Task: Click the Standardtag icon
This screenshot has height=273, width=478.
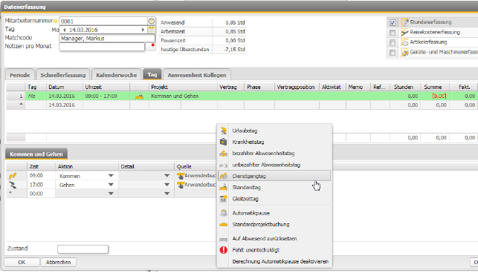Action: click(x=224, y=187)
